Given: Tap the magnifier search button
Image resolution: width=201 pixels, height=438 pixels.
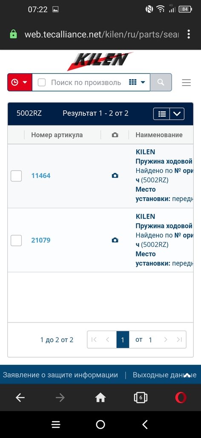Looking at the screenshot, I should [161, 82].
